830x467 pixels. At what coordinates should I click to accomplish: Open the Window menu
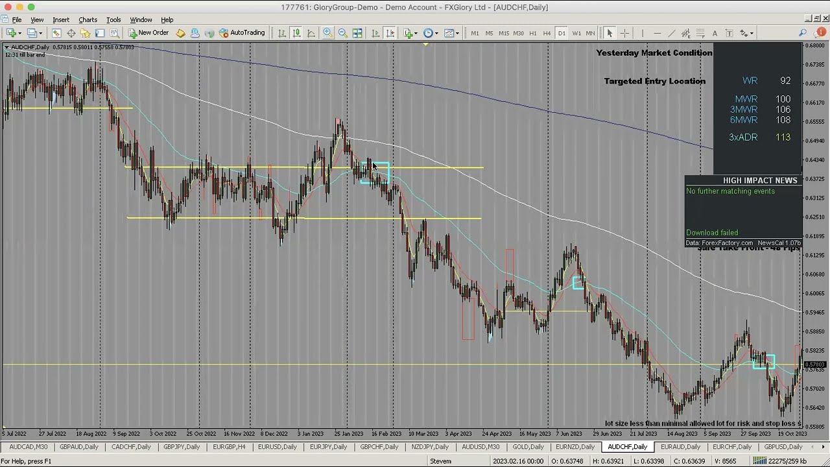point(141,20)
